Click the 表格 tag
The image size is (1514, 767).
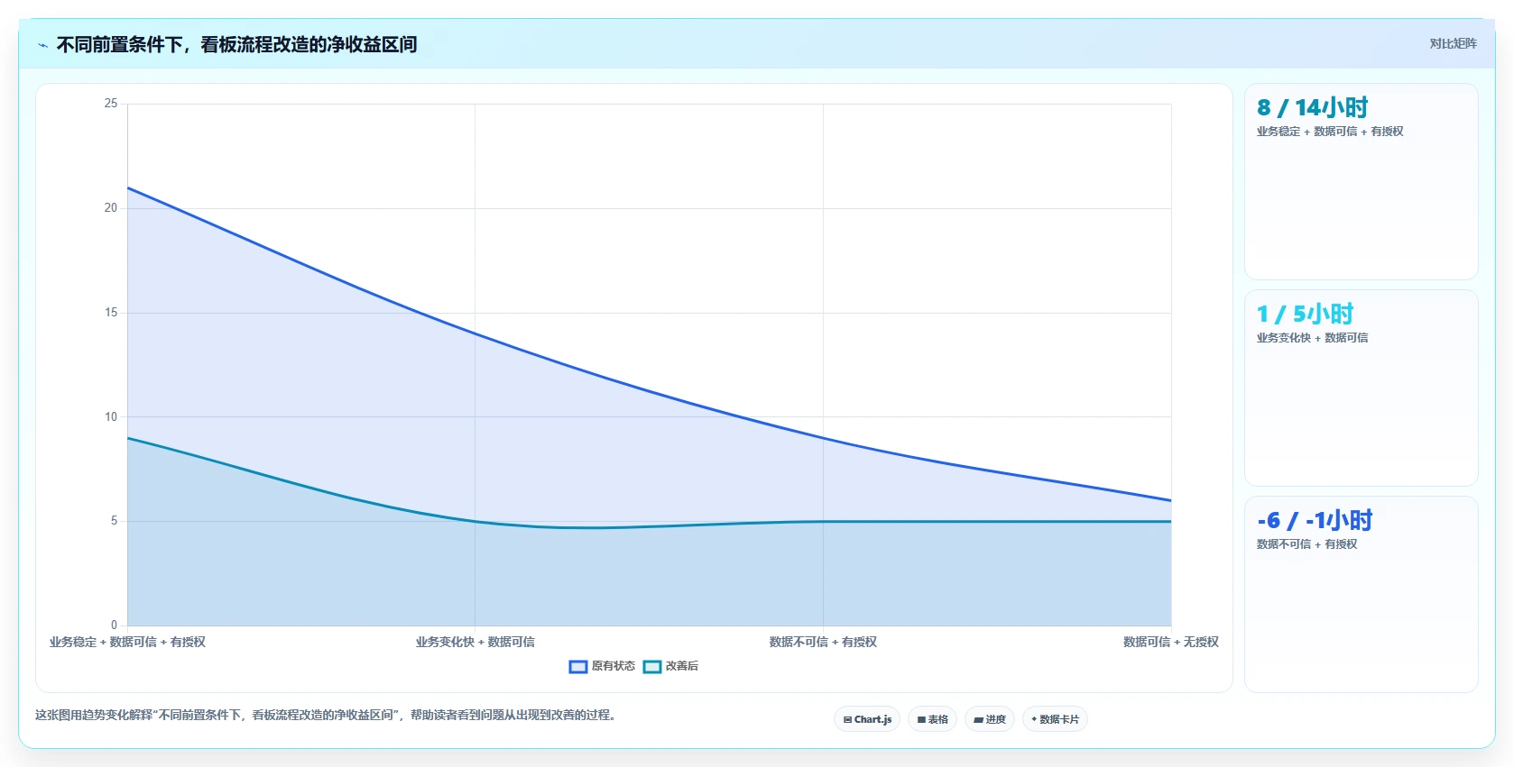(933, 719)
